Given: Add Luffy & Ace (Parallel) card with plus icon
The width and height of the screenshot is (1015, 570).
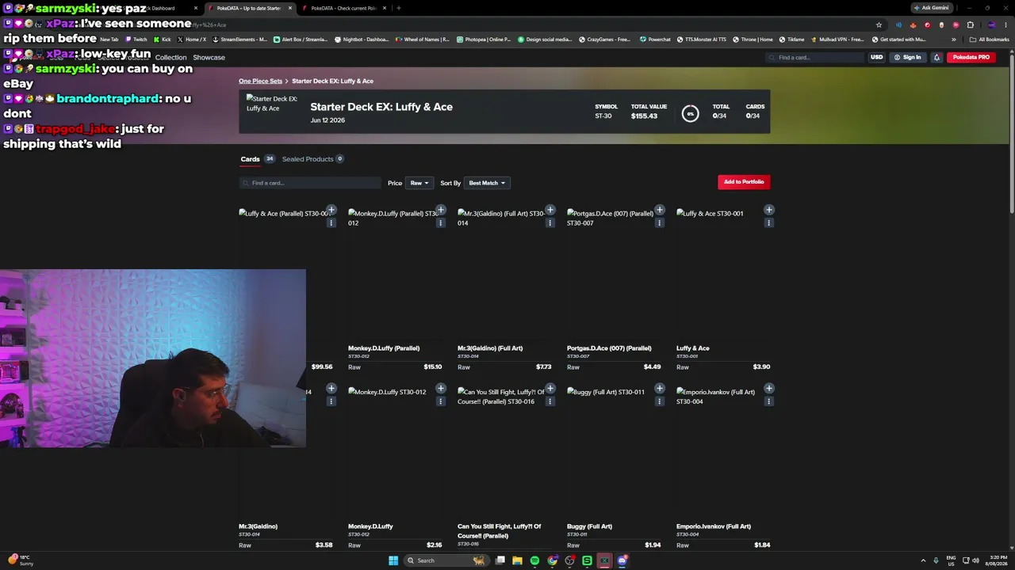Looking at the screenshot, I should click(x=331, y=210).
